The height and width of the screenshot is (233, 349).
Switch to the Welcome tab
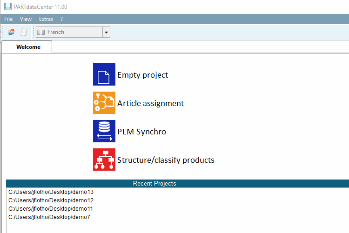(28, 47)
